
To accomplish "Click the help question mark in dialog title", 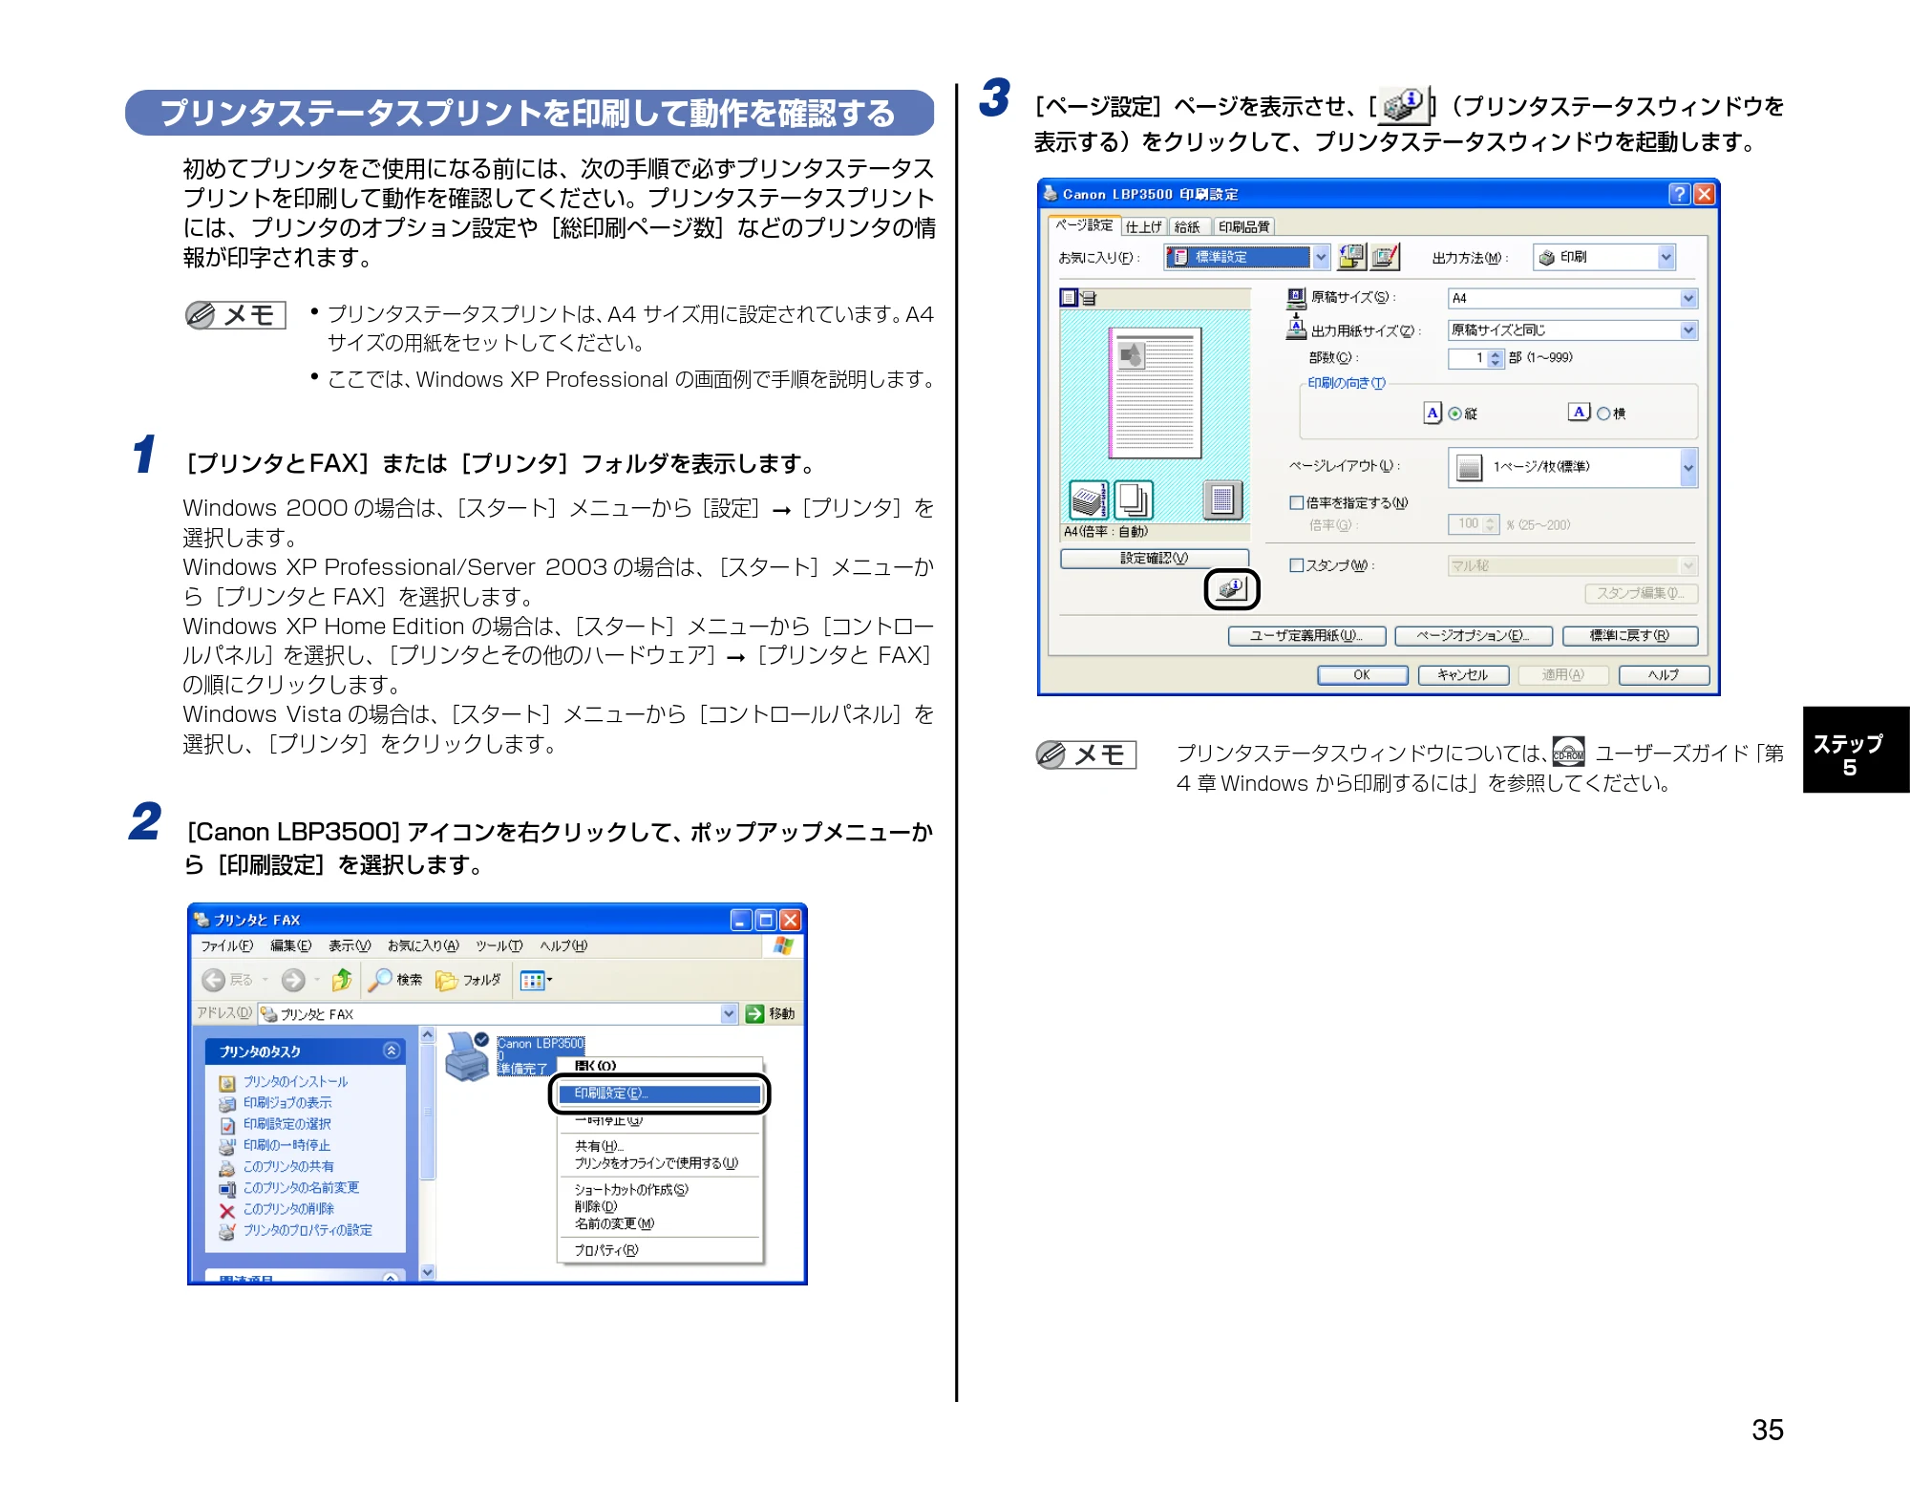I will click(x=1679, y=194).
